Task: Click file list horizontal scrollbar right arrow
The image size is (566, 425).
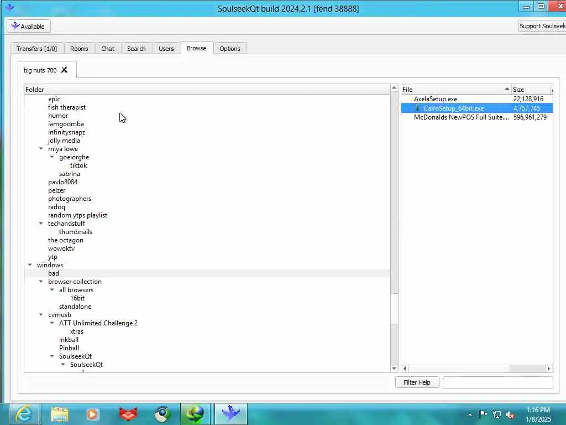Action: (549, 369)
